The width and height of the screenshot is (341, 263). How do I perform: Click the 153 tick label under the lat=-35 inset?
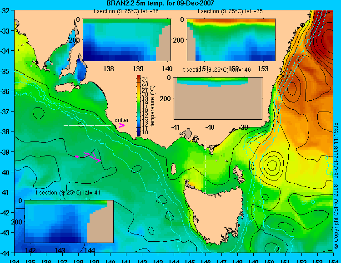click(x=263, y=69)
